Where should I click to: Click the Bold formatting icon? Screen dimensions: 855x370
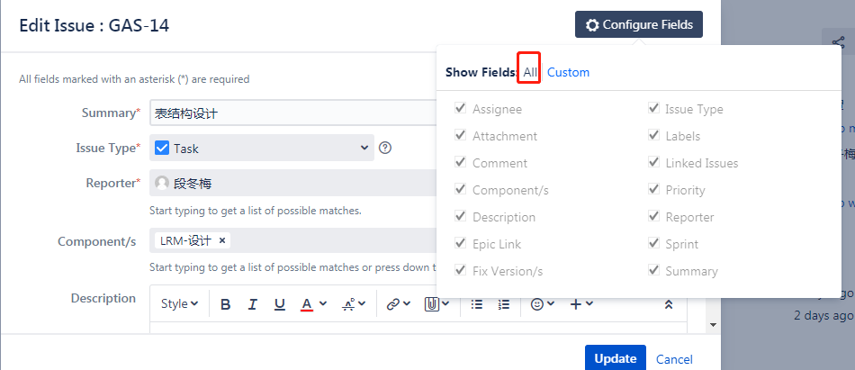(226, 304)
